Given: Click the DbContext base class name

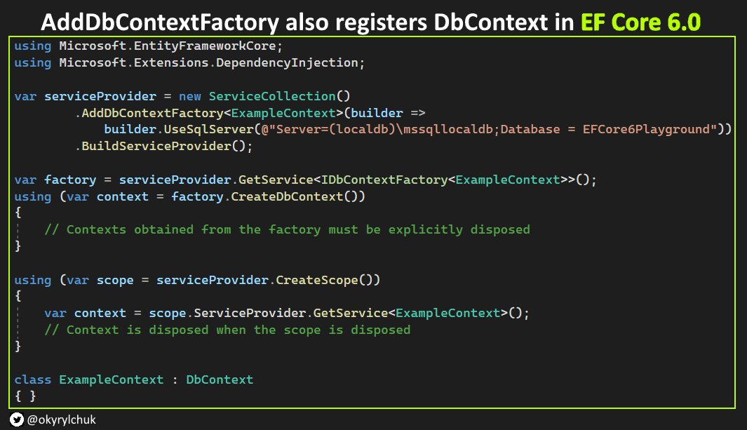Looking at the screenshot, I should pos(219,379).
